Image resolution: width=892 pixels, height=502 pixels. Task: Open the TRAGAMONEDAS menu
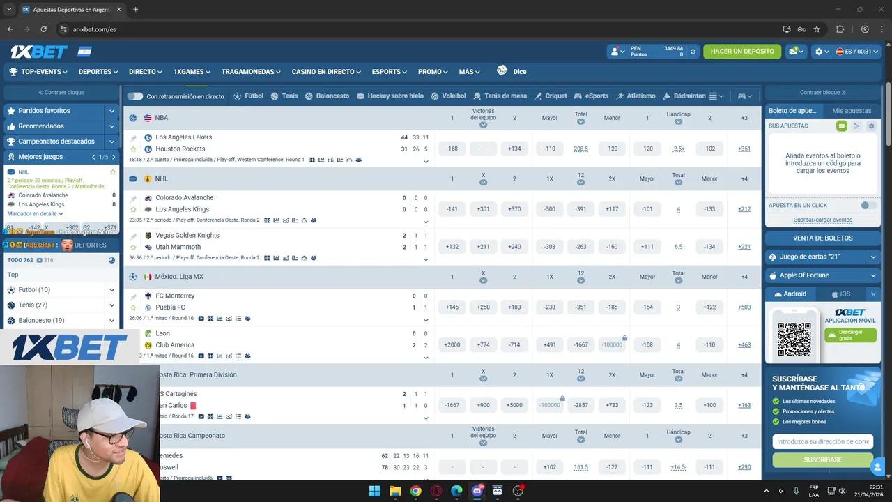(x=251, y=72)
